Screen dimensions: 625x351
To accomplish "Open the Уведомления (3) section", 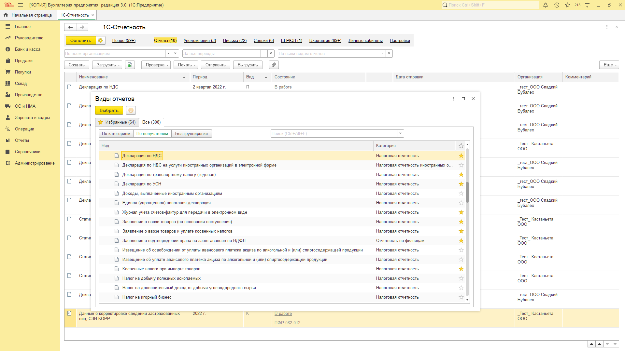I will [x=200, y=40].
